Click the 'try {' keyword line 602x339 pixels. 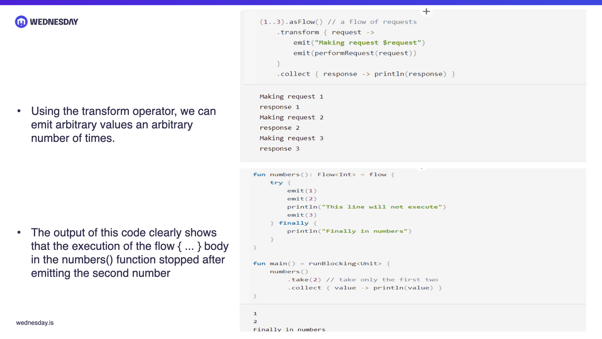(x=280, y=183)
